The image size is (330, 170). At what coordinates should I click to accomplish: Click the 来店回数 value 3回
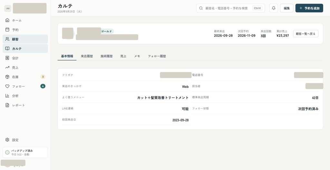[263, 36]
